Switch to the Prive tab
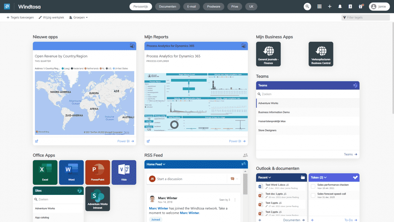This screenshot has width=394, height=222. pos(235,7)
